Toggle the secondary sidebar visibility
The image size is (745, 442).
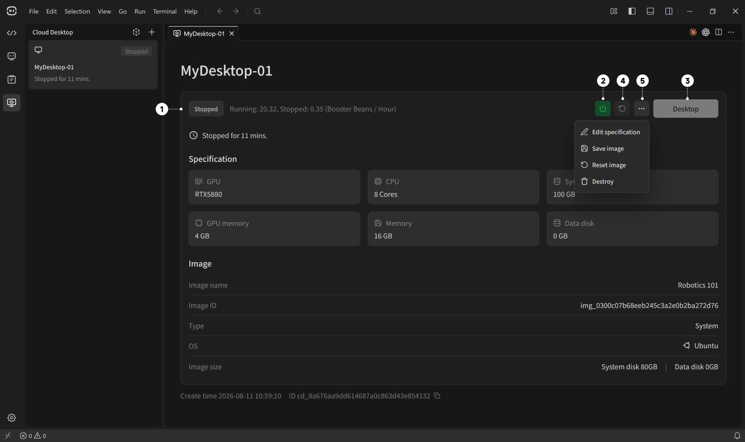click(669, 11)
